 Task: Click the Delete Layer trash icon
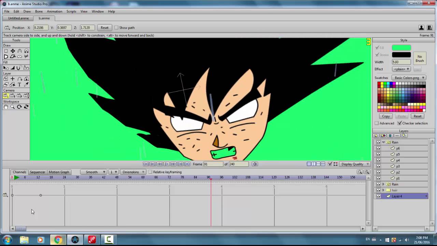click(x=390, y=136)
